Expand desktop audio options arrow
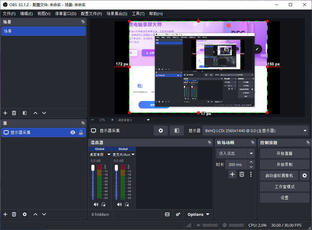Screen dimensions: 312x230 (x=109, y=154)
